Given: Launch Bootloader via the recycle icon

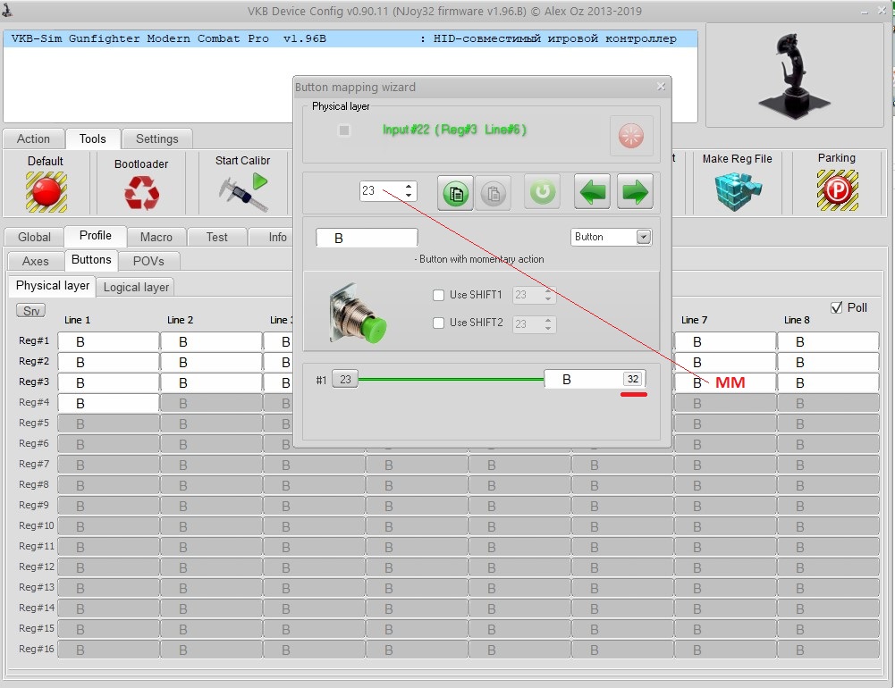Looking at the screenshot, I should point(141,192).
